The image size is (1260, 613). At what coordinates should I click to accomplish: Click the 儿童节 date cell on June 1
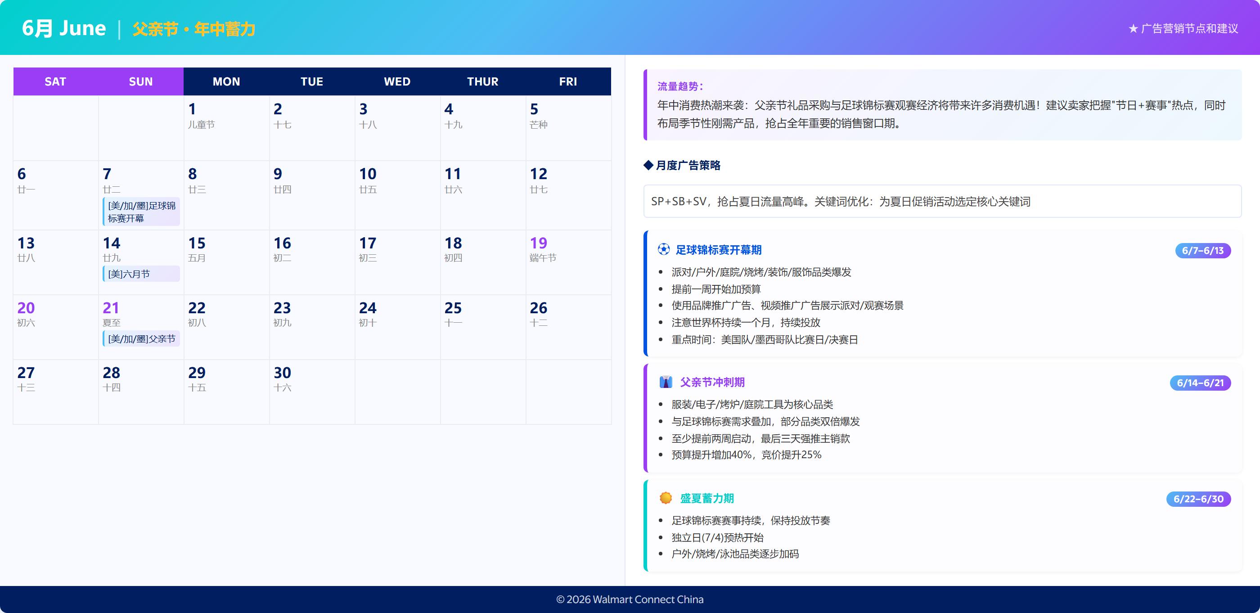coord(226,128)
